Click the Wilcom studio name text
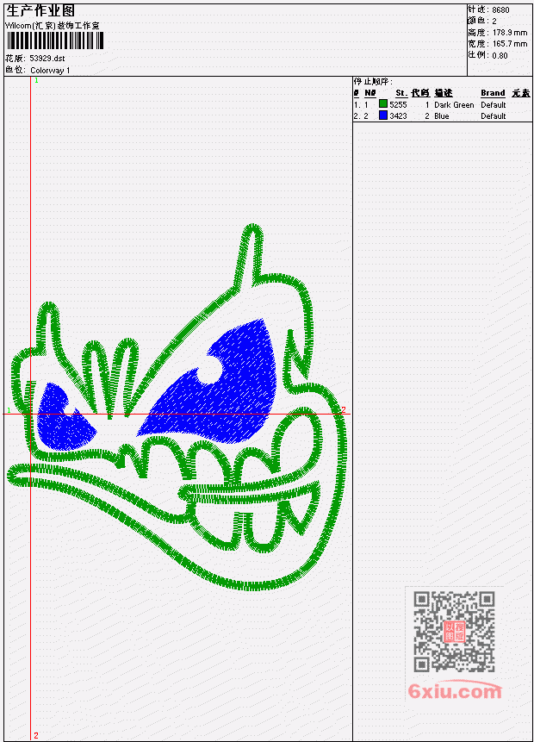The image size is (534, 742). click(52, 26)
